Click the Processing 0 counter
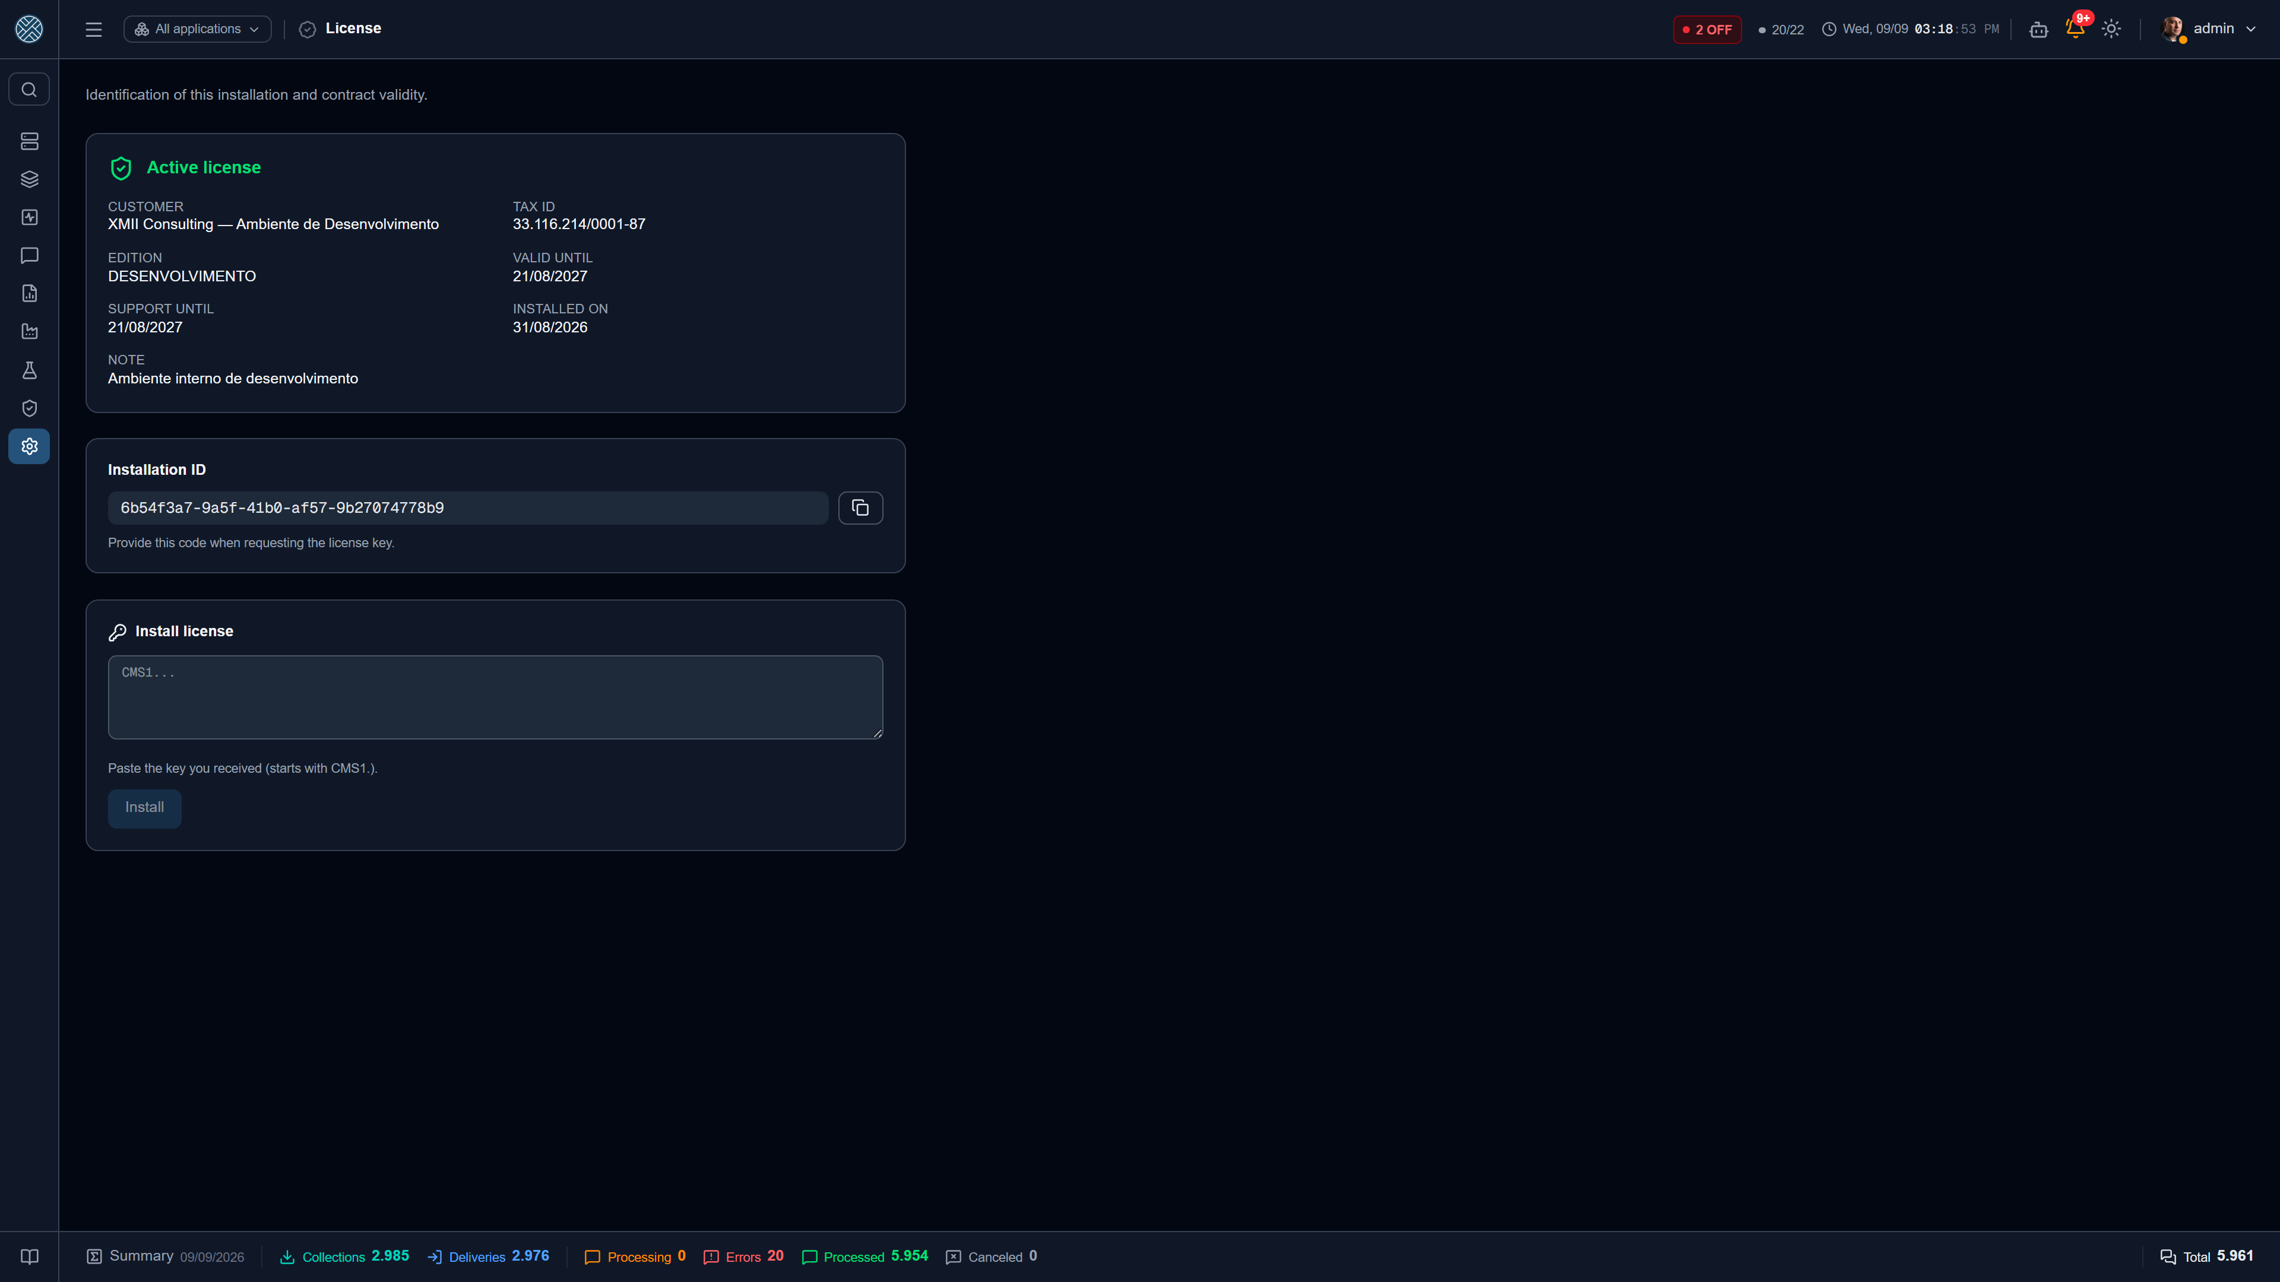 [x=635, y=1256]
